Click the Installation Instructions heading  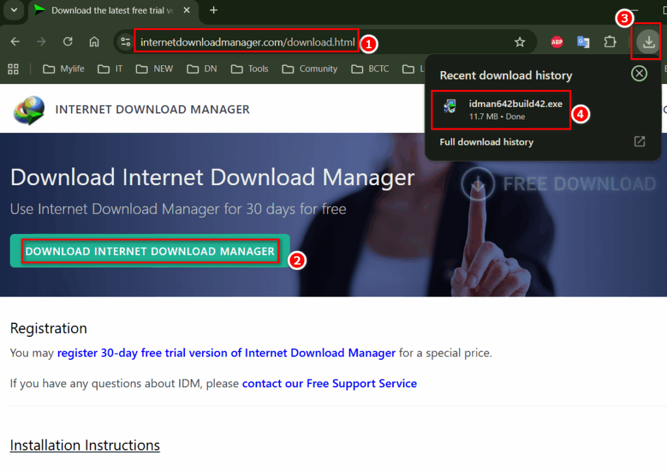pyautogui.click(x=85, y=445)
